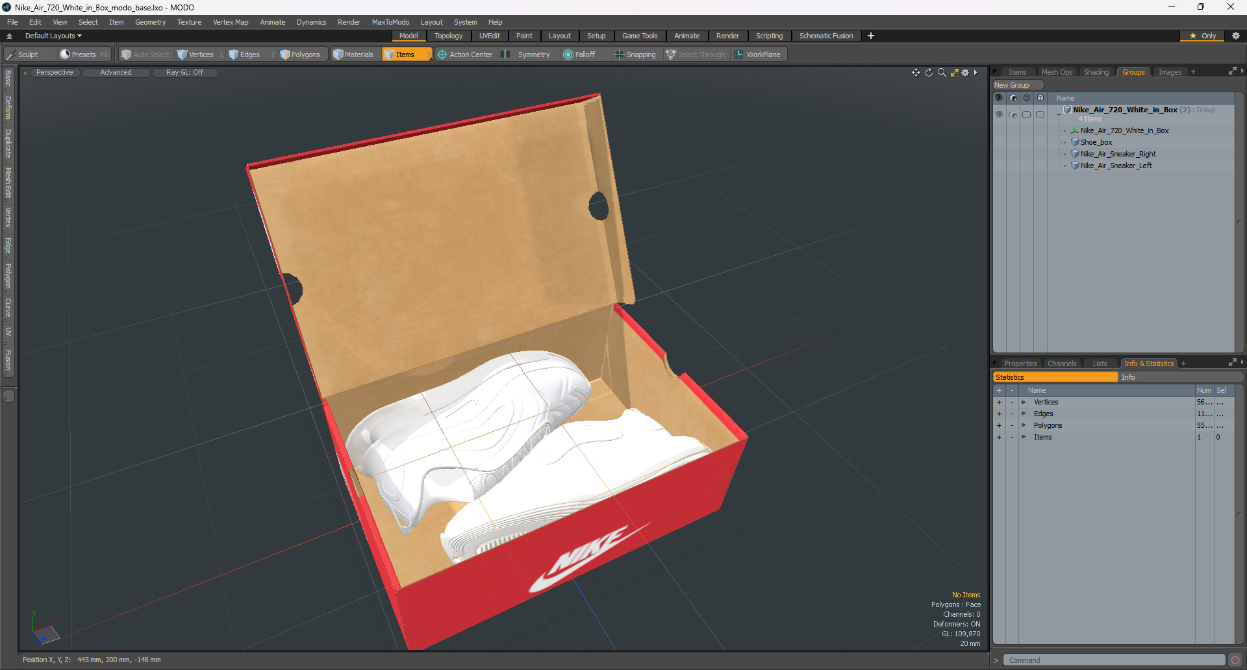The width and height of the screenshot is (1247, 670).
Task: Switch to the UVEdit layout tab
Action: [489, 36]
